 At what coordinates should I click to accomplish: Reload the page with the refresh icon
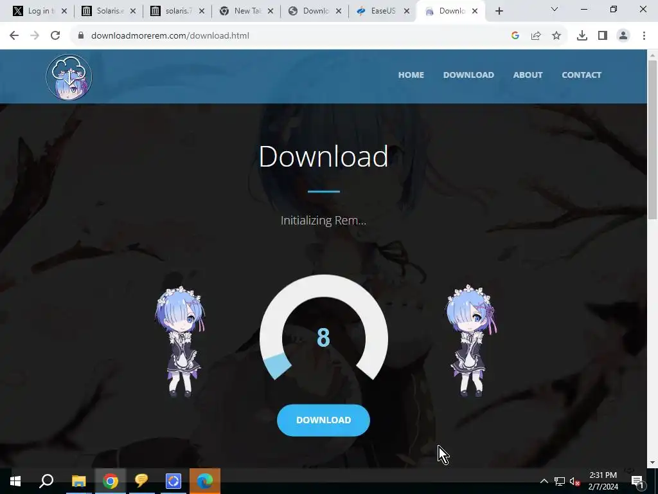tap(55, 36)
